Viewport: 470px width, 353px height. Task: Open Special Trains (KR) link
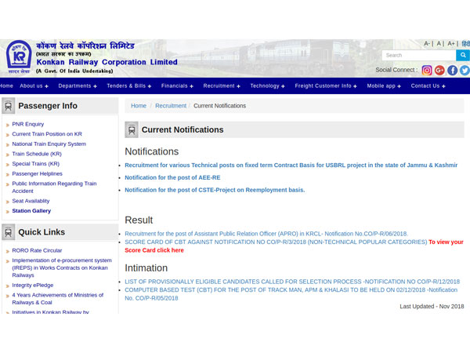click(36, 164)
